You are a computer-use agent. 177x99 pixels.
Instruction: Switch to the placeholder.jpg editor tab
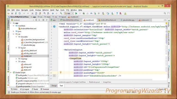pyautogui.click(x=128, y=20)
